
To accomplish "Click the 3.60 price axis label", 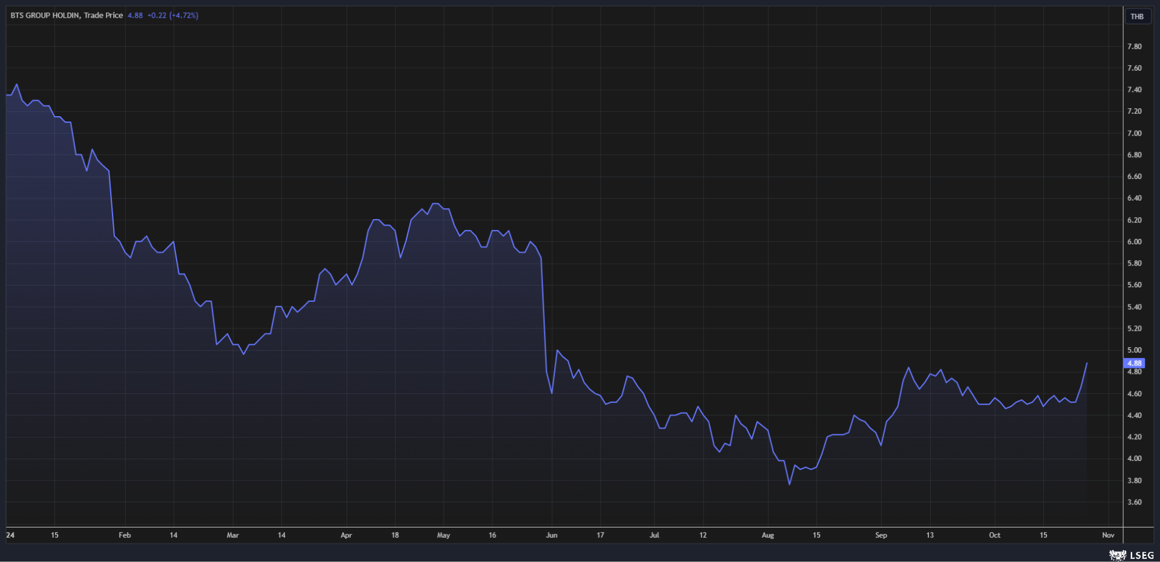I will 1134,502.
